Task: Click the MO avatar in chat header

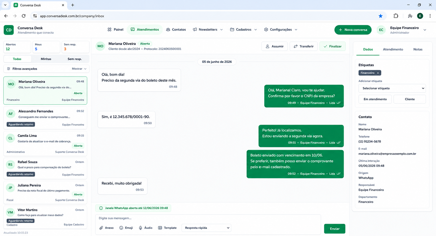Action: [100, 46]
